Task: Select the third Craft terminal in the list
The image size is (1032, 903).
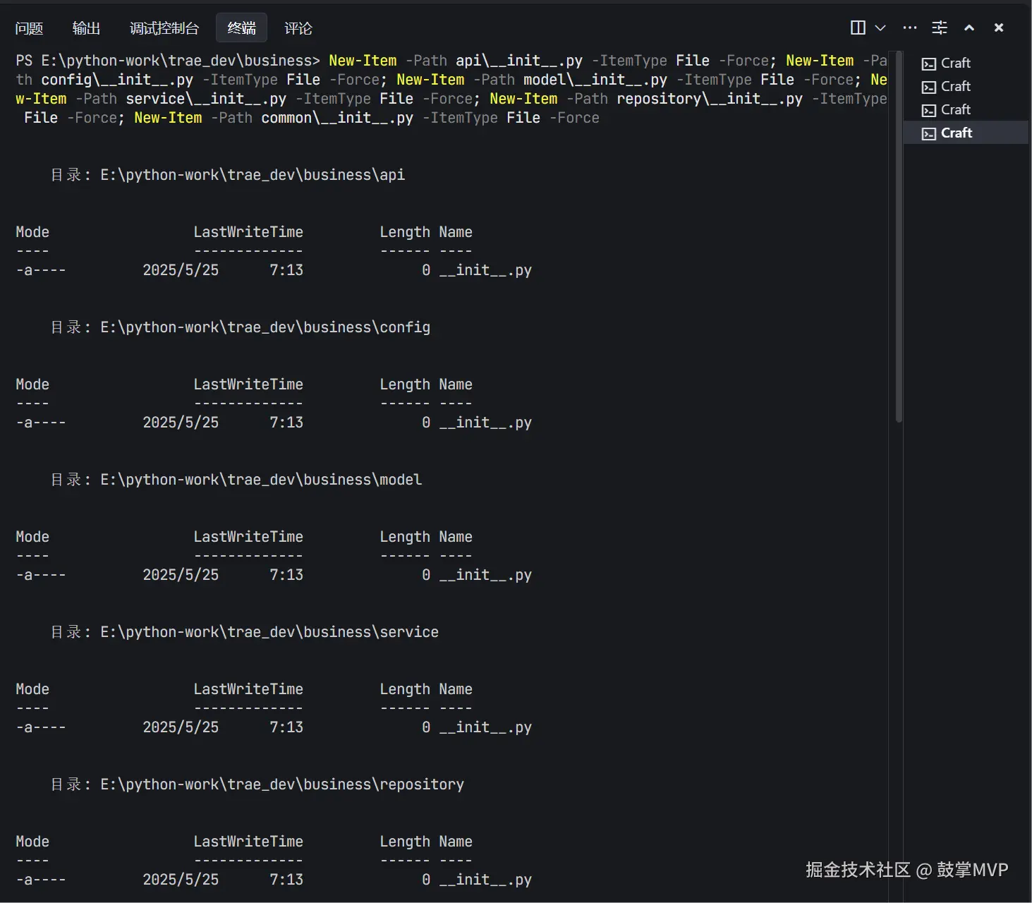Action: (956, 109)
